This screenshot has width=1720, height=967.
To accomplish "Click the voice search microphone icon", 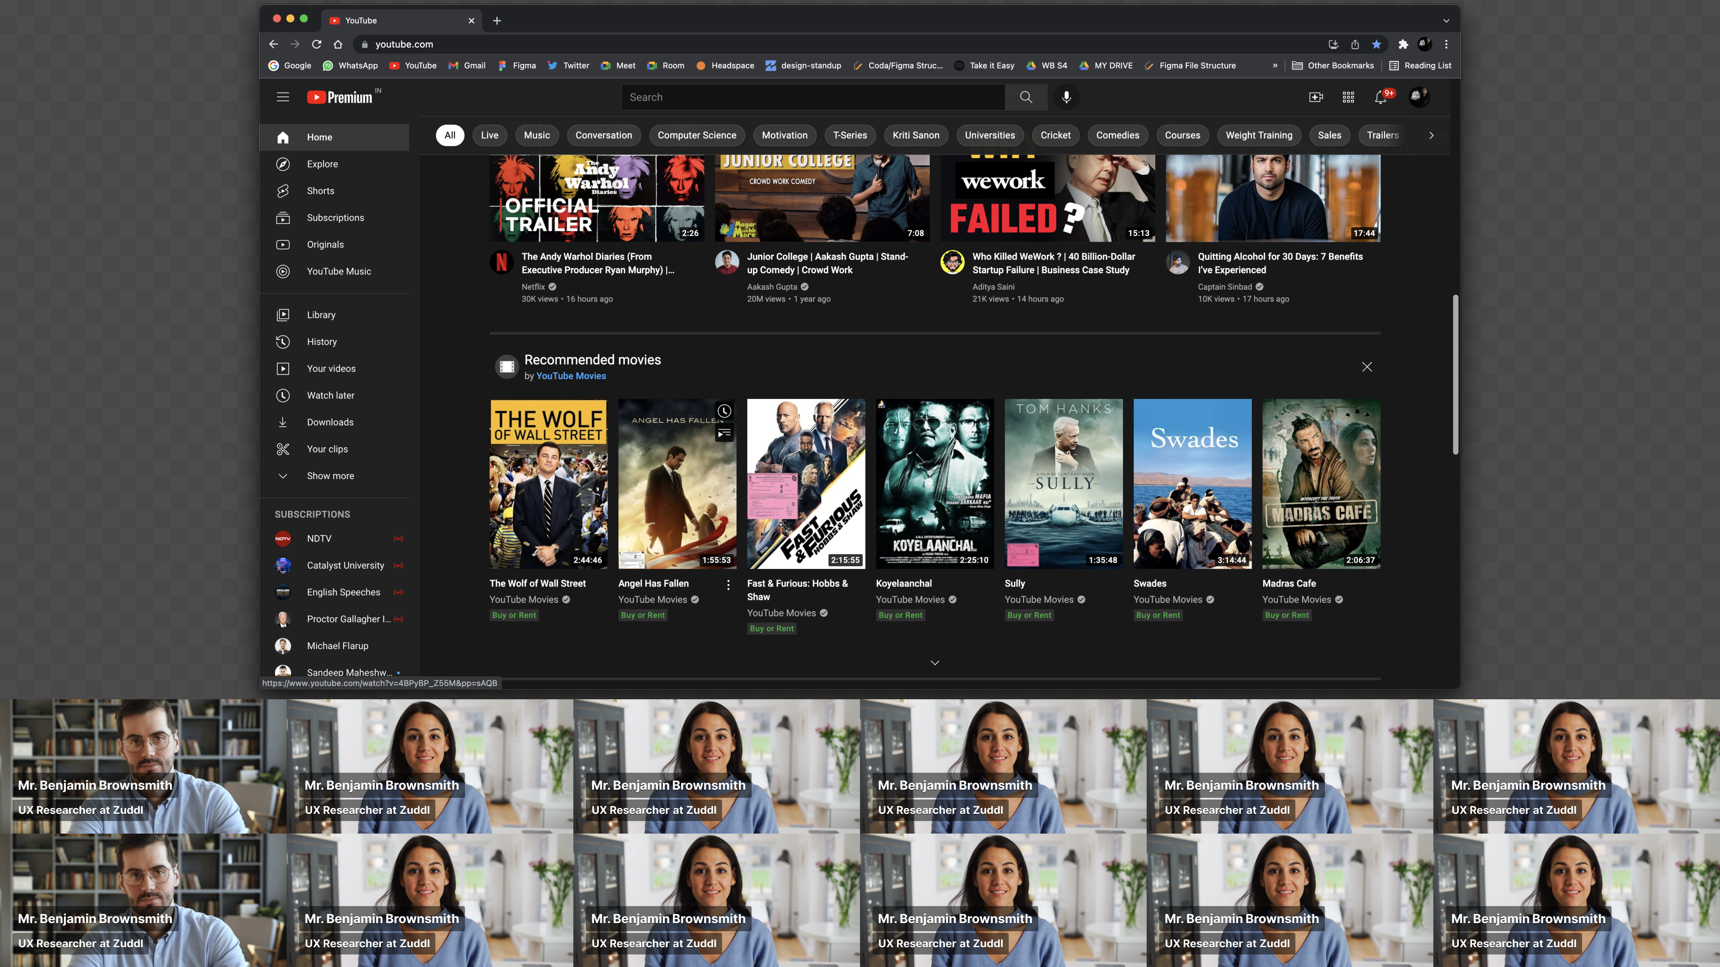I will click(x=1066, y=97).
